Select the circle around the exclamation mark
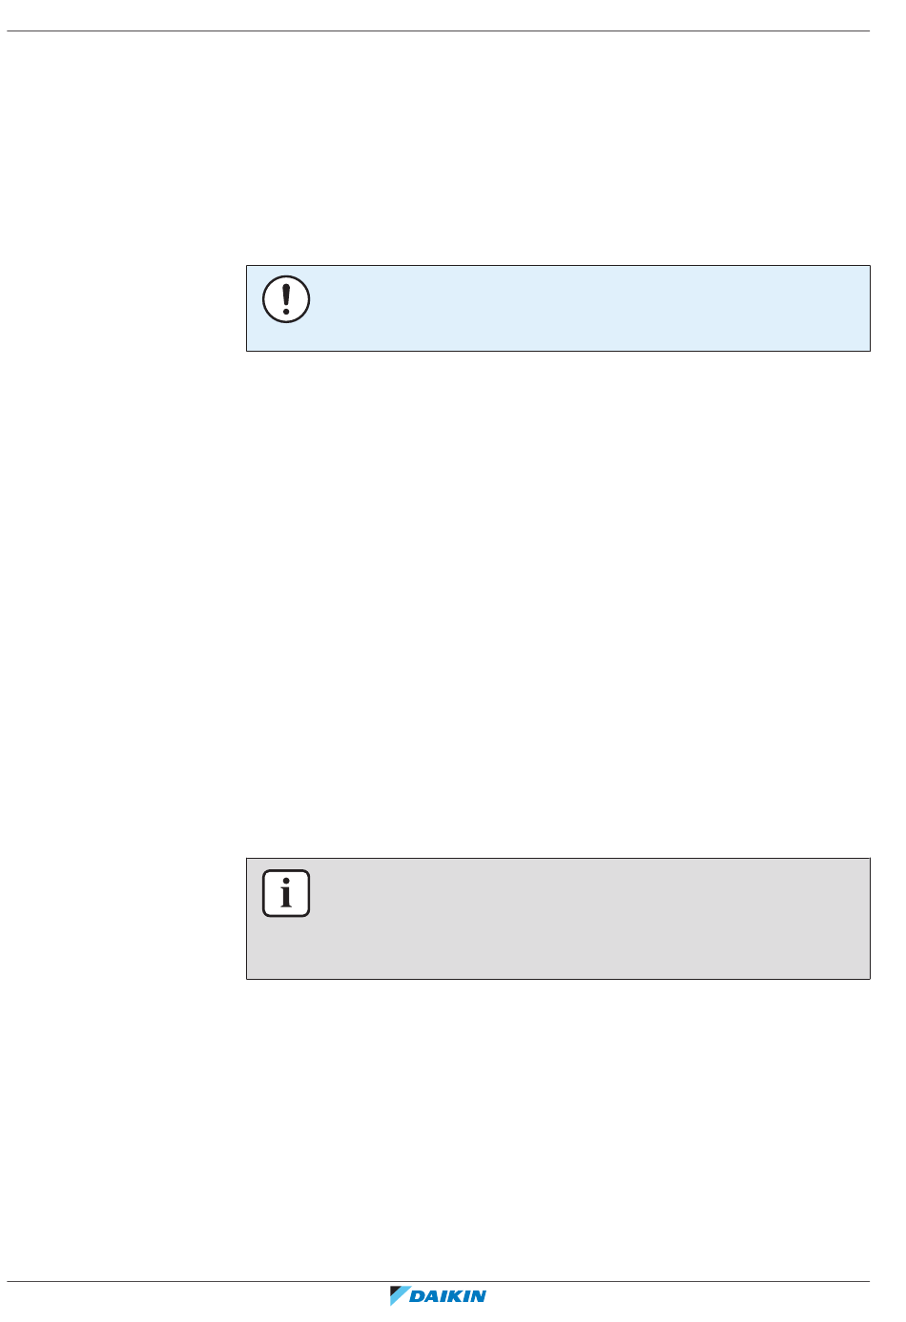 click(286, 298)
